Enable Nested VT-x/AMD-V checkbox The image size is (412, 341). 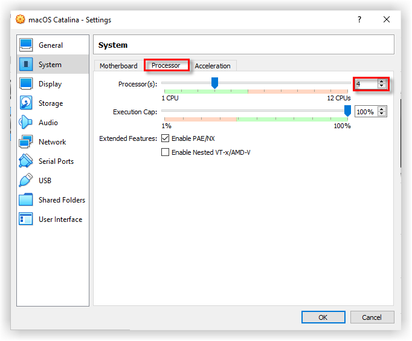[165, 152]
